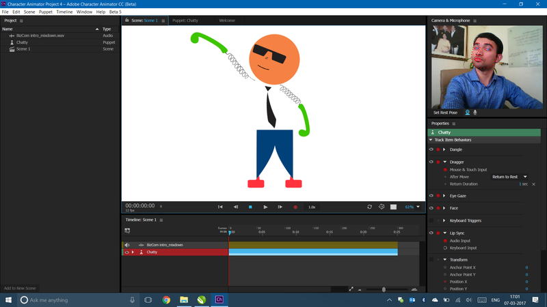Expand the Eye Gaze behavior
547x307 pixels.
click(x=444, y=196)
